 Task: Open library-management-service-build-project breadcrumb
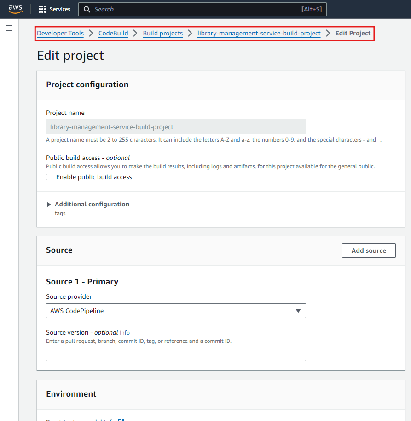click(259, 33)
